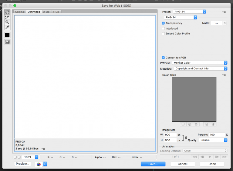Go to next animation frame
The image size is (233, 171).
(217, 157)
